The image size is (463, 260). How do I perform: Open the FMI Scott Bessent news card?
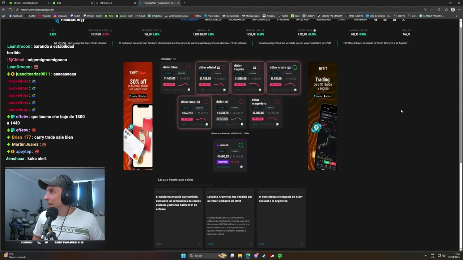(281, 218)
